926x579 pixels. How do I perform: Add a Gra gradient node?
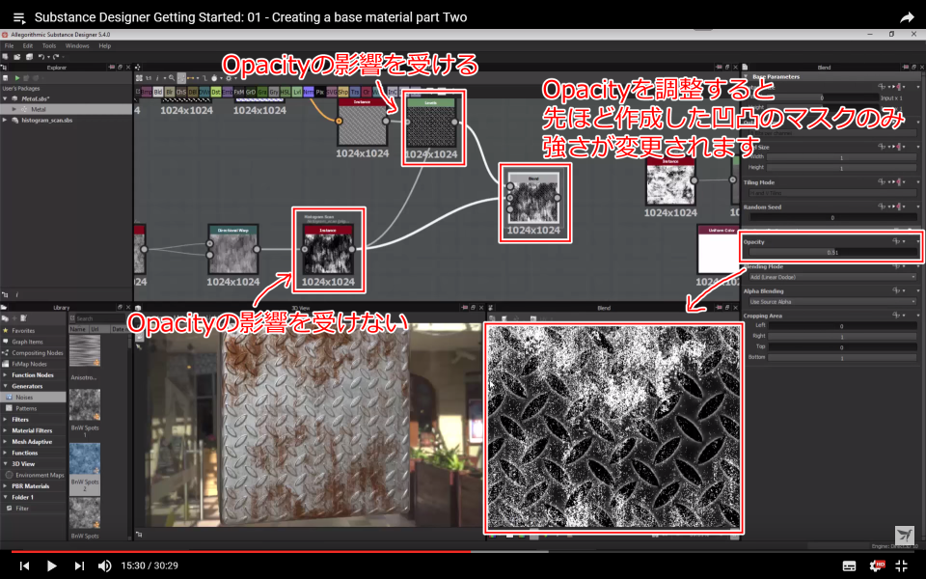262,93
